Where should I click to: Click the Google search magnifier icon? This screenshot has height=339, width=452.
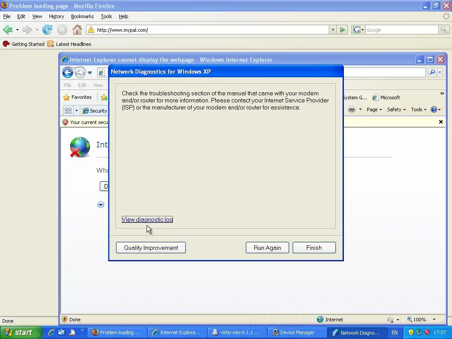pos(444,30)
